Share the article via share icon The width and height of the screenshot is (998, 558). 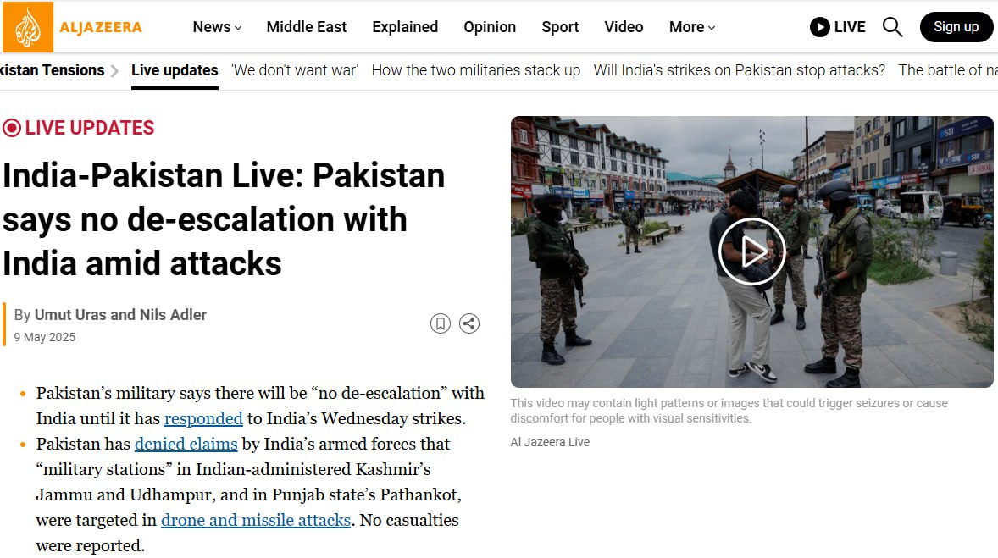[x=469, y=323]
